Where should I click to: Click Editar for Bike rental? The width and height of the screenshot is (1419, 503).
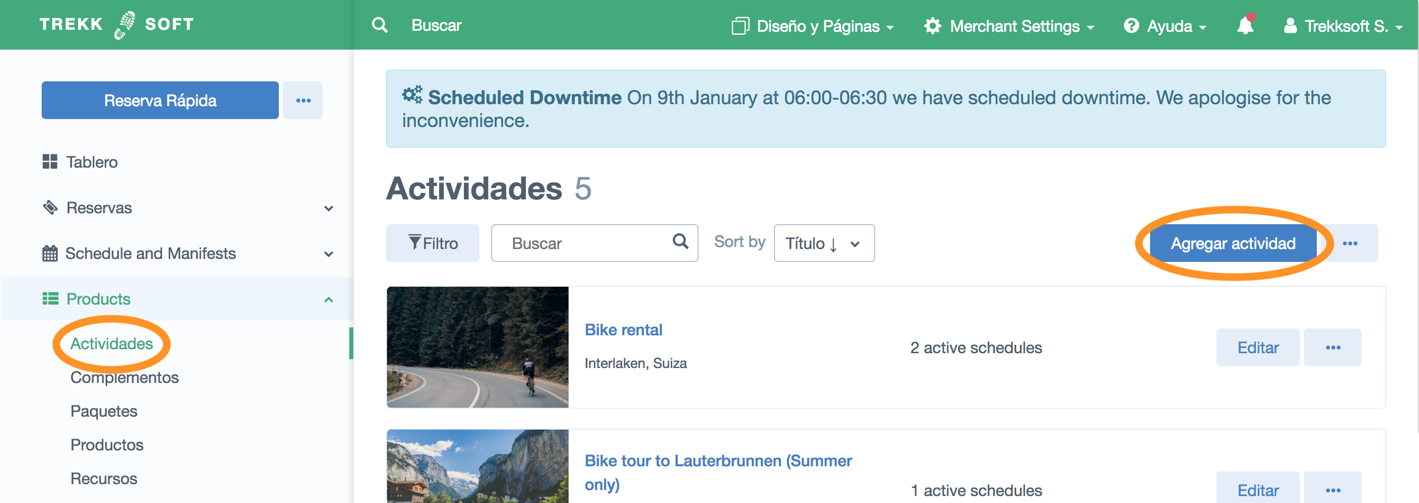coord(1258,348)
